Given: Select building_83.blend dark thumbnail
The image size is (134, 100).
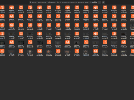Looking at the screenshot, I should click(124, 34).
